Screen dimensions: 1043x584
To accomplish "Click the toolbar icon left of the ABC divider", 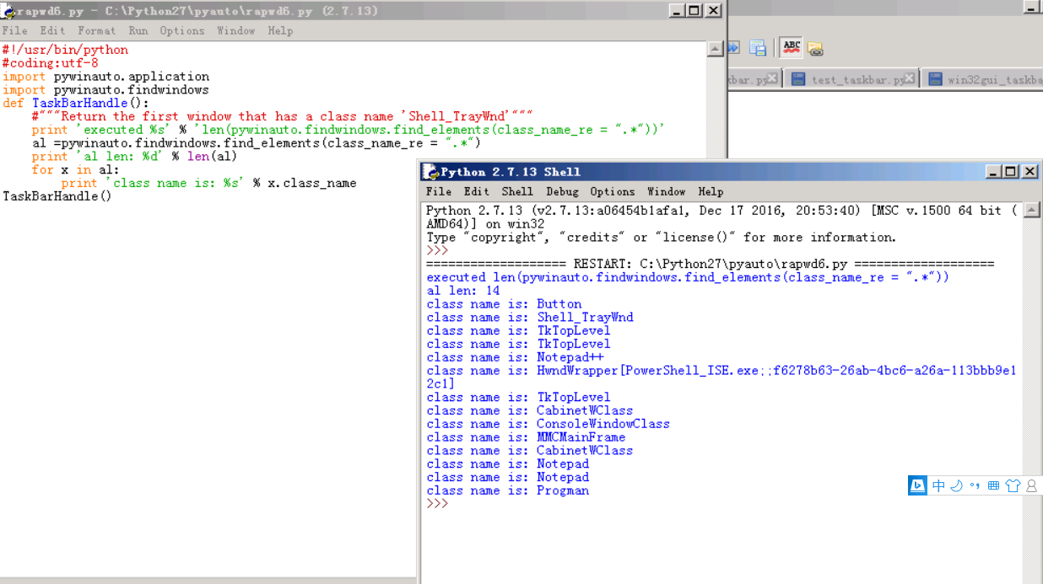I will (758, 48).
